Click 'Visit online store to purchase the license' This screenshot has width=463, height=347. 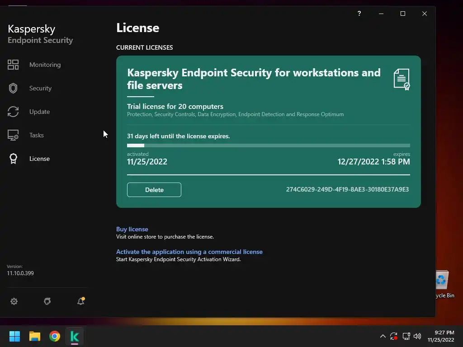(165, 237)
